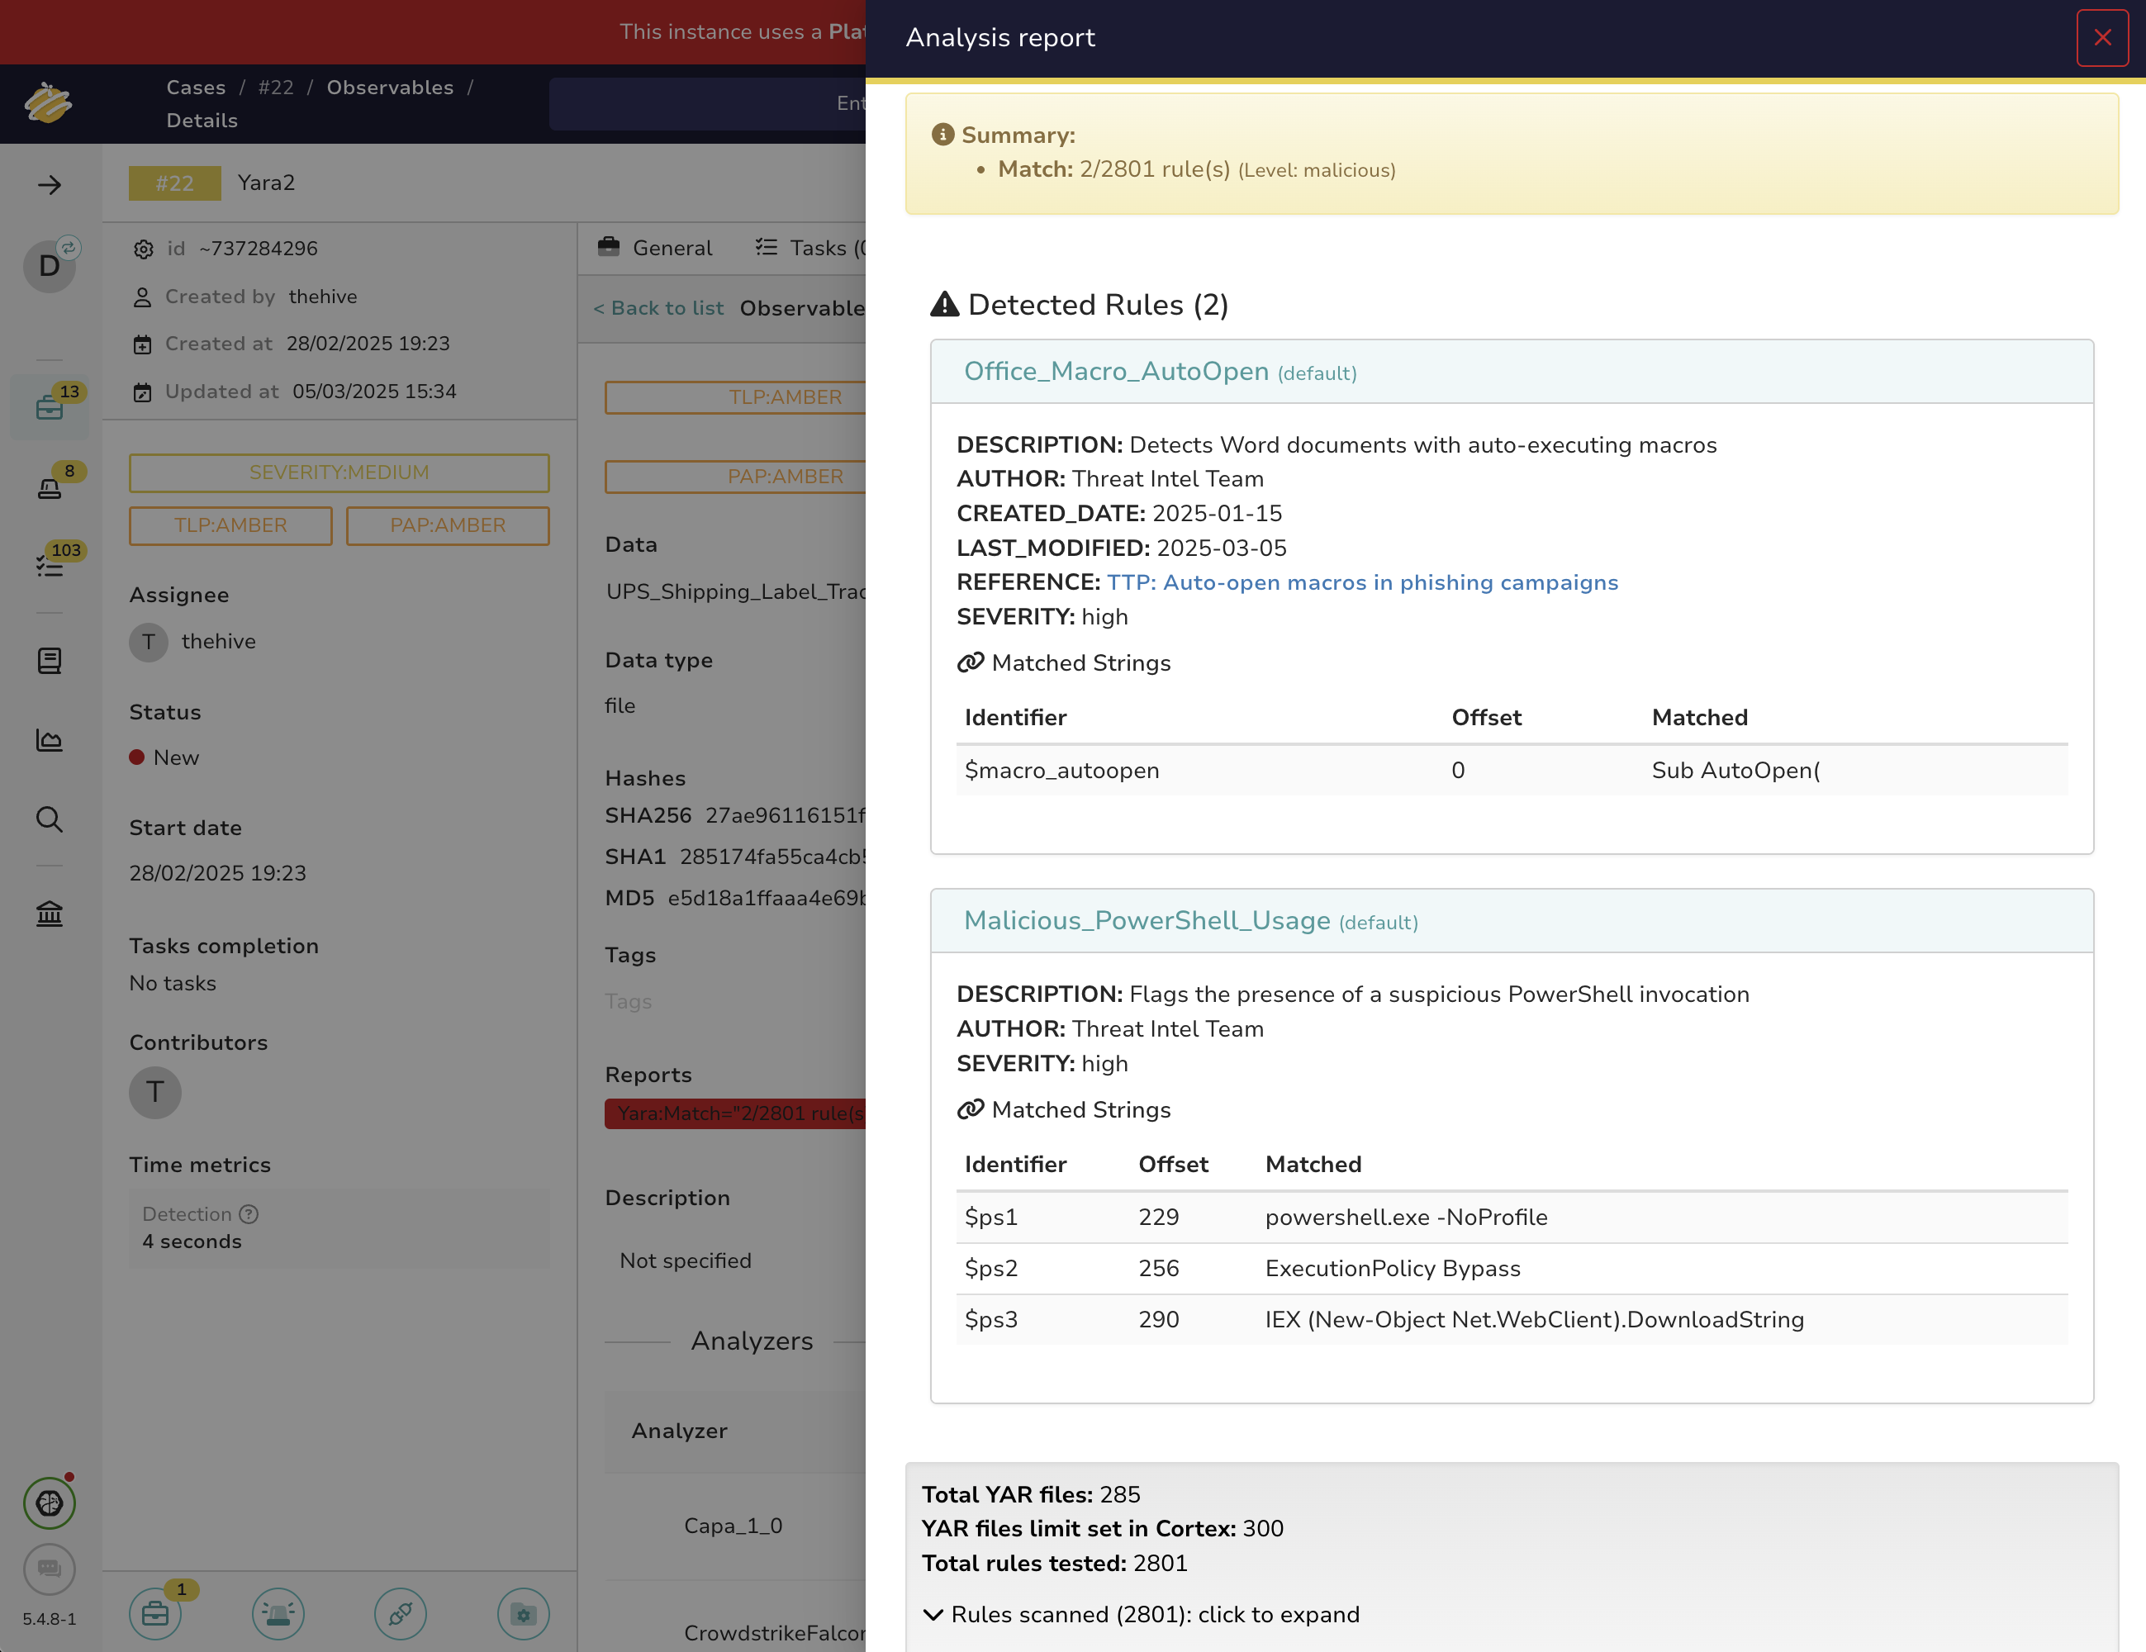Click the user icon beside Created by
2146x1652 pixels.
point(142,297)
